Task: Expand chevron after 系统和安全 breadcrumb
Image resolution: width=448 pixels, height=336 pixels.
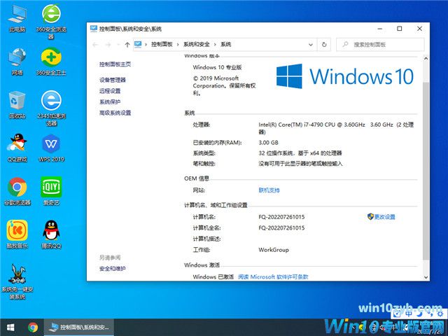Action: tap(215, 45)
